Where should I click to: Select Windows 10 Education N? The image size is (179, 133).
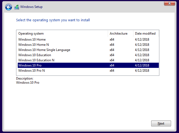point(88,60)
